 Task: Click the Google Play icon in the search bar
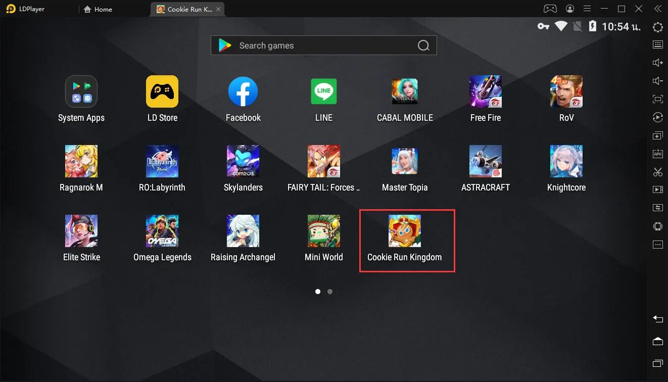pyautogui.click(x=224, y=45)
